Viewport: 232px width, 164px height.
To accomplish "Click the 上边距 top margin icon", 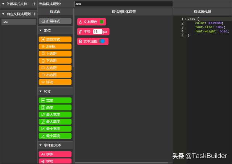I will 43,54.
